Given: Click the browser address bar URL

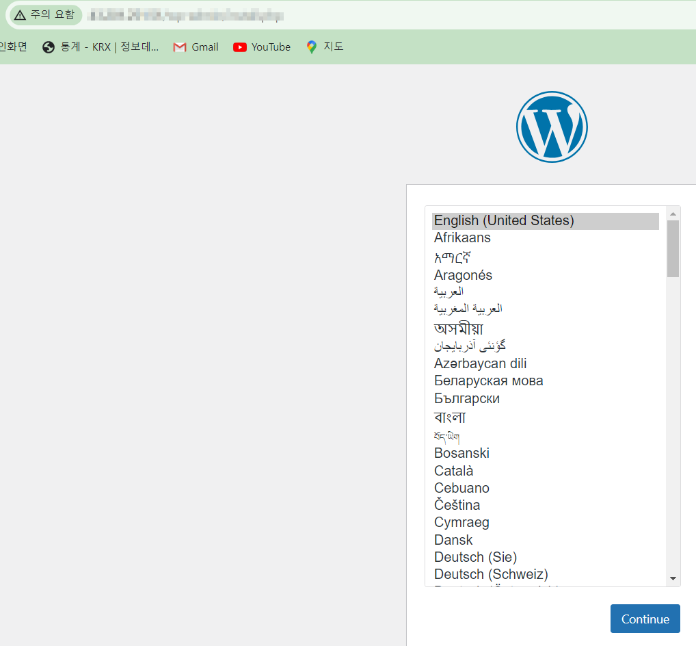Looking at the screenshot, I should coord(185,16).
